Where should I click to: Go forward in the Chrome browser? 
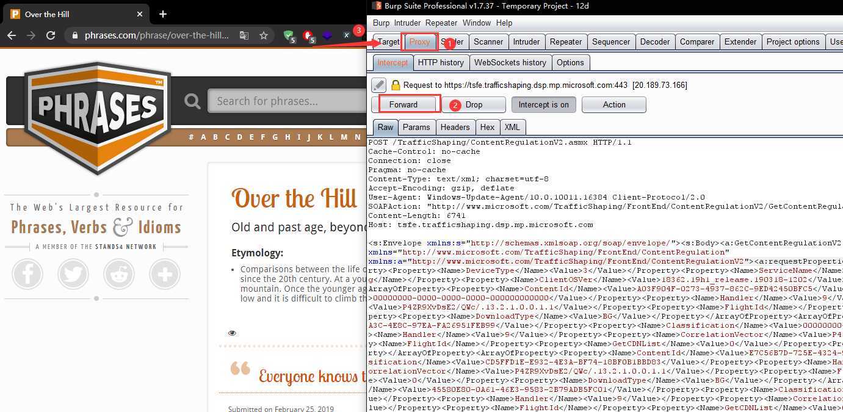point(31,35)
